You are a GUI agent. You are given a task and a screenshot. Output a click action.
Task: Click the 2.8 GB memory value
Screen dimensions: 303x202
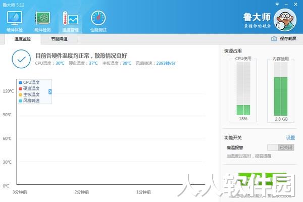281,119
